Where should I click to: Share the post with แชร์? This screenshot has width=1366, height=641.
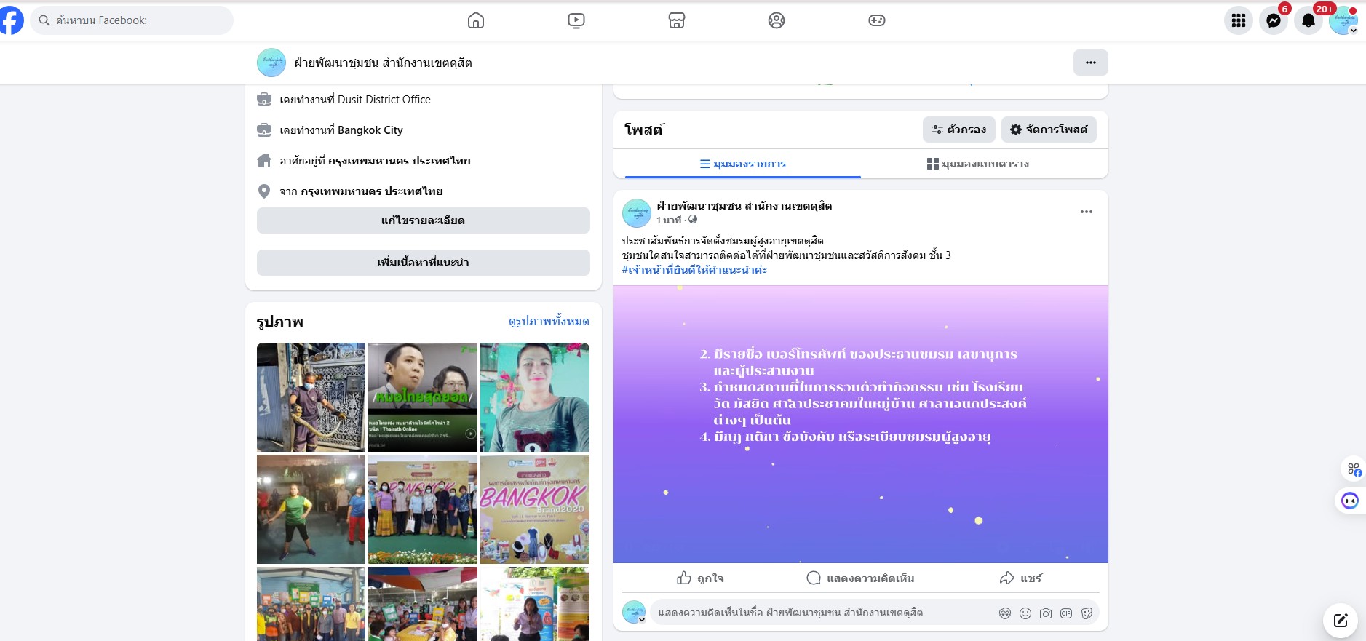(x=1020, y=578)
